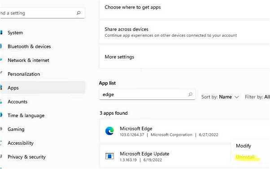The width and height of the screenshot is (270, 169).
Task: Open Privacy & security settings
Action: tap(26, 157)
